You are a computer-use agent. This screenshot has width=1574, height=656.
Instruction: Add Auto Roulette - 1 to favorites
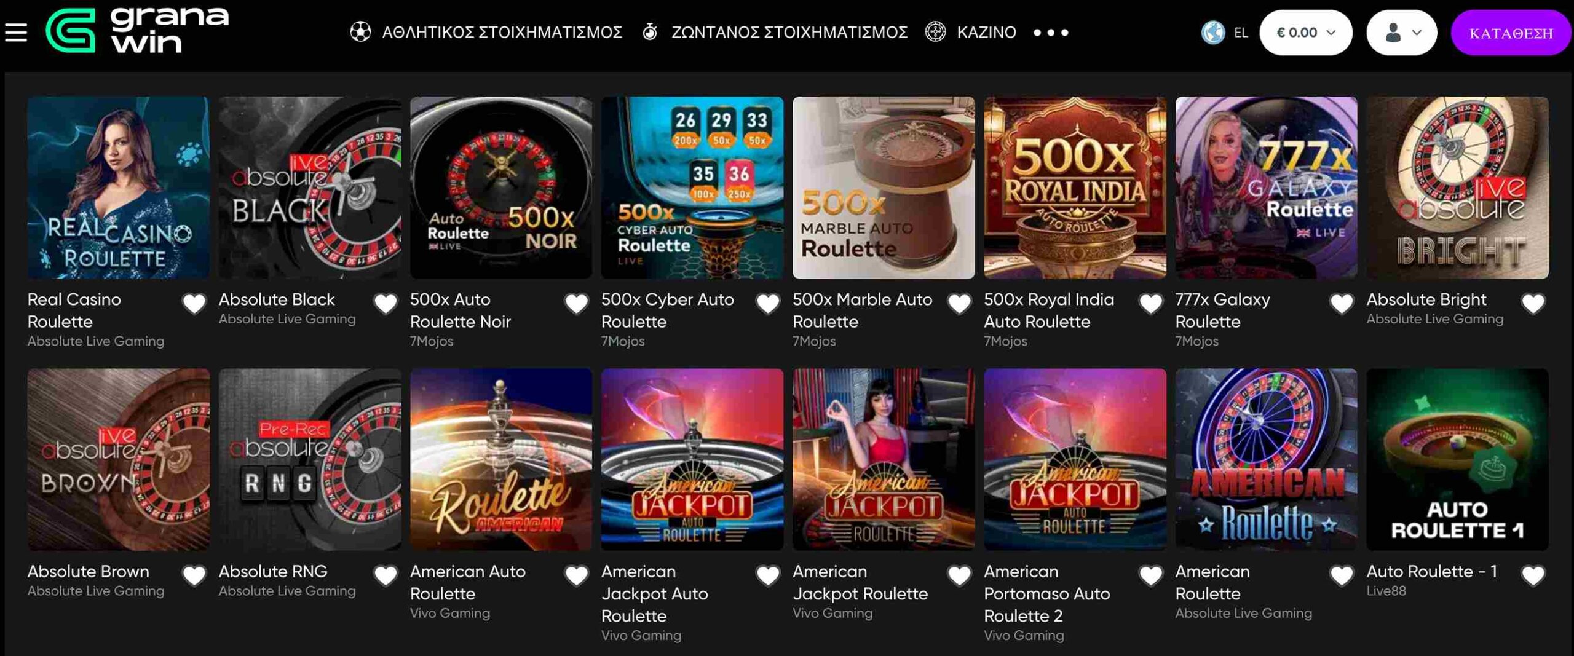[1533, 575]
